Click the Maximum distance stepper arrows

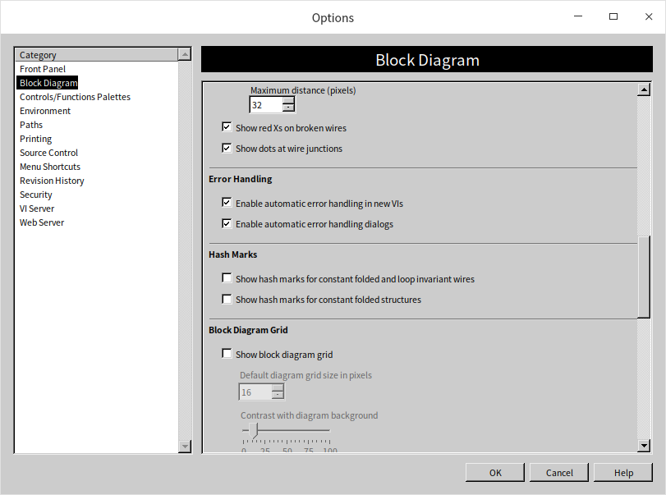(288, 105)
